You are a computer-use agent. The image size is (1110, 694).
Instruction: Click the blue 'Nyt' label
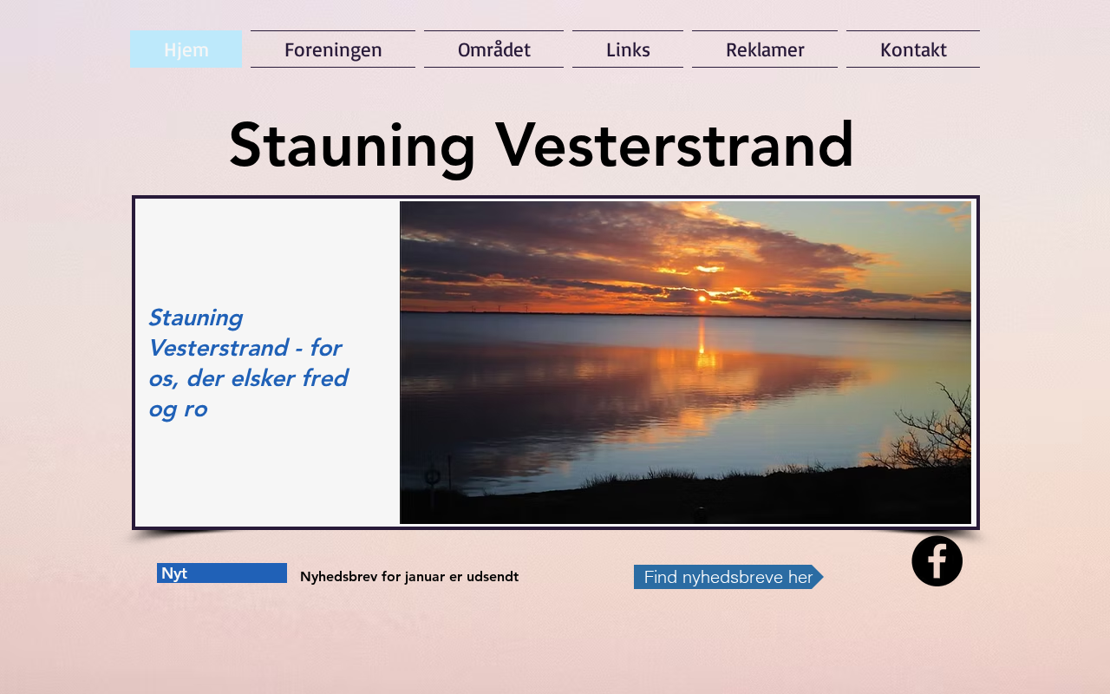(221, 573)
